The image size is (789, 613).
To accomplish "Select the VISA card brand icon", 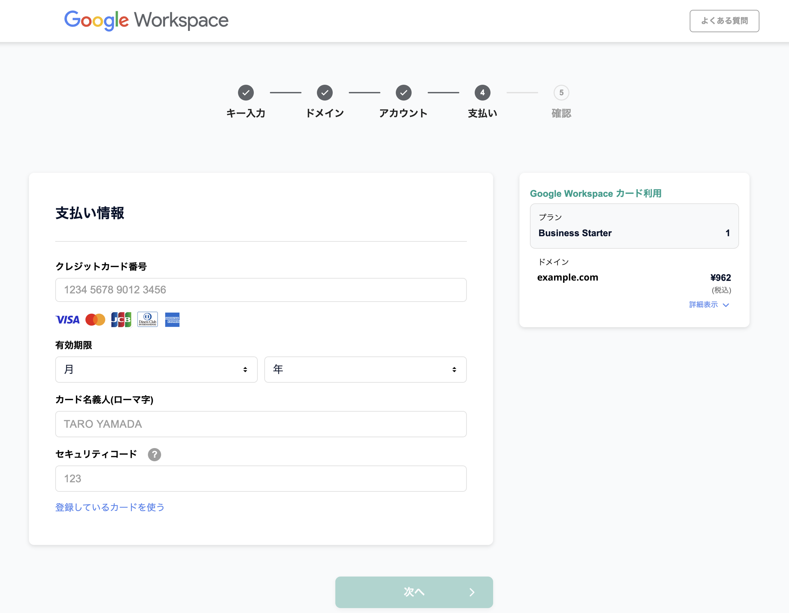I will click(67, 320).
